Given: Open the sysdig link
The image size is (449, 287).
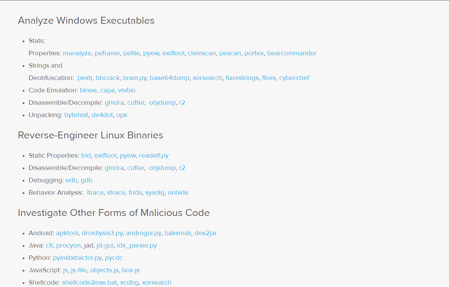Looking at the screenshot, I should pyautogui.click(x=155, y=193).
